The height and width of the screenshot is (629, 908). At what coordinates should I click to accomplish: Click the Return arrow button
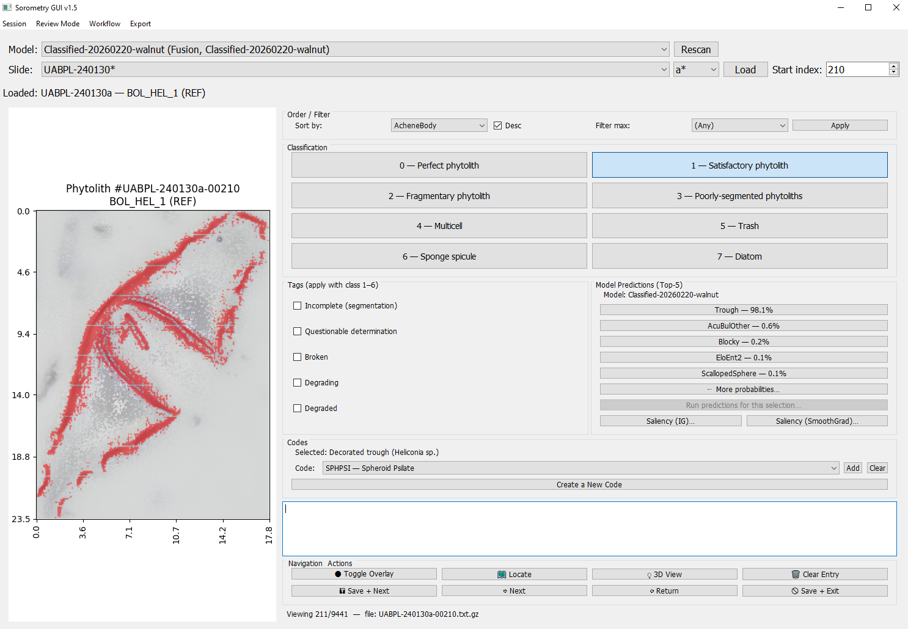[664, 591]
